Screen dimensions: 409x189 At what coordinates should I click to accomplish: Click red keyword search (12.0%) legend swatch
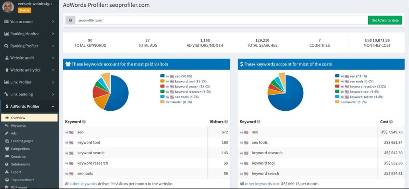click(x=162, y=86)
